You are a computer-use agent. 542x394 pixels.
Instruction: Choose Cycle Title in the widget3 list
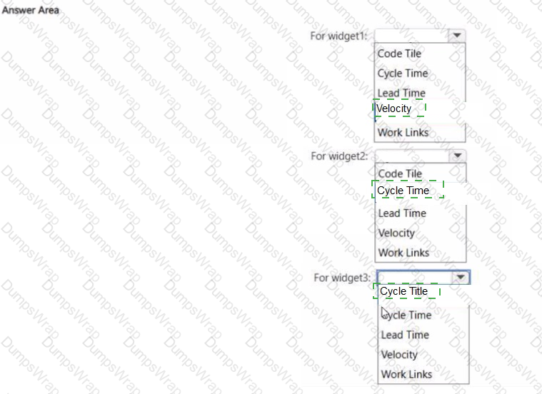click(403, 291)
